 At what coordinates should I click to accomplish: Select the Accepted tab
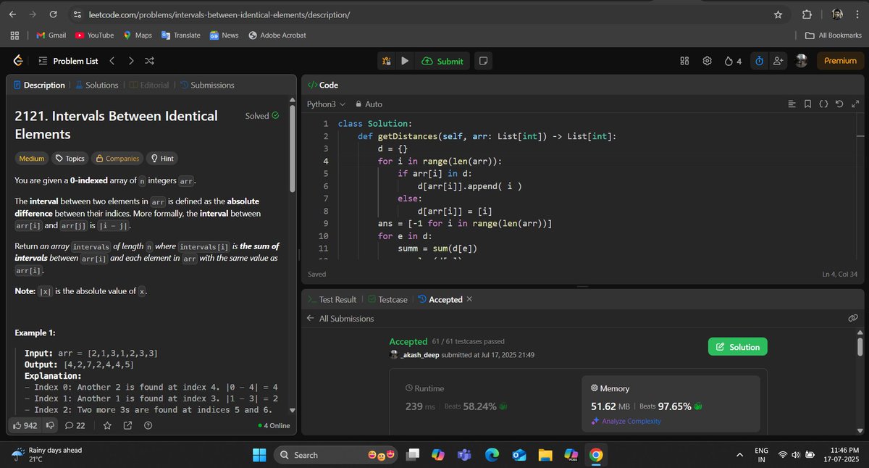[x=440, y=299]
